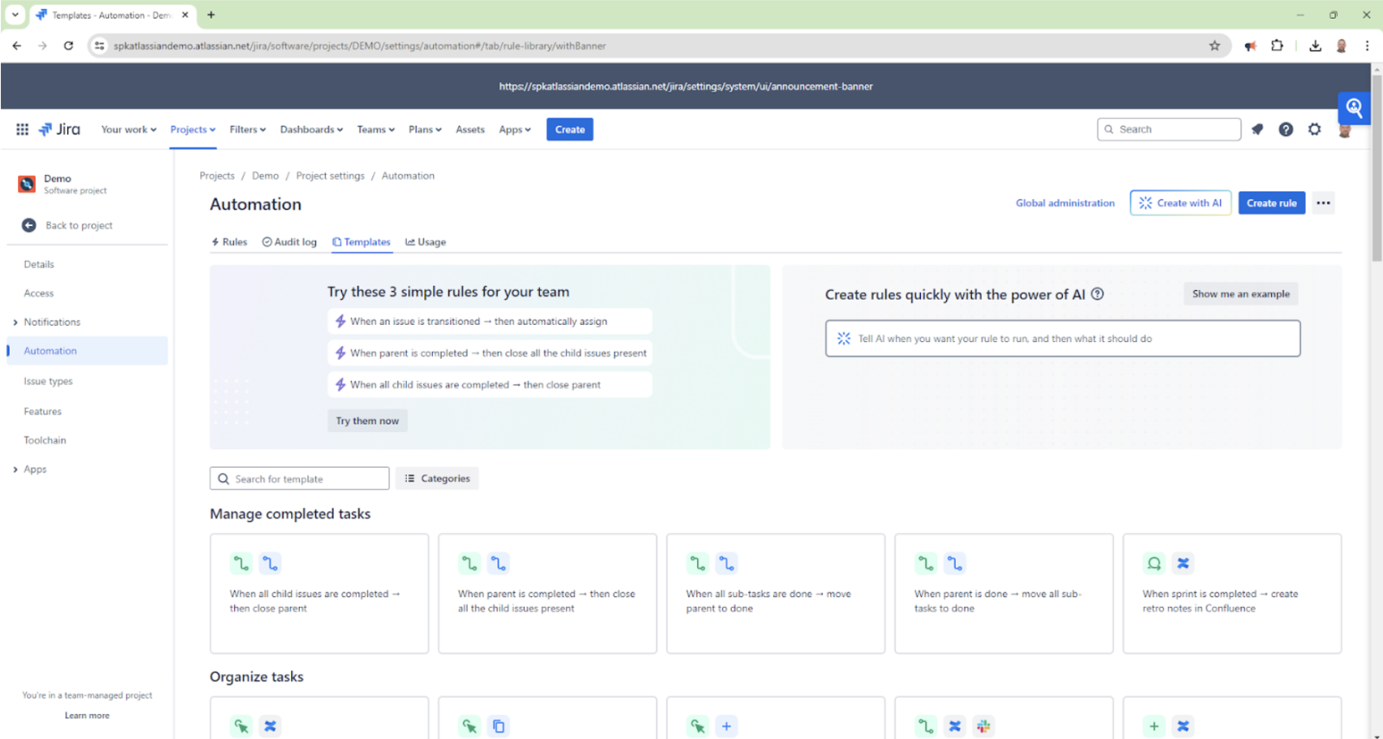Open Issue types in sidebar
The width and height of the screenshot is (1383, 739).
pyautogui.click(x=49, y=382)
